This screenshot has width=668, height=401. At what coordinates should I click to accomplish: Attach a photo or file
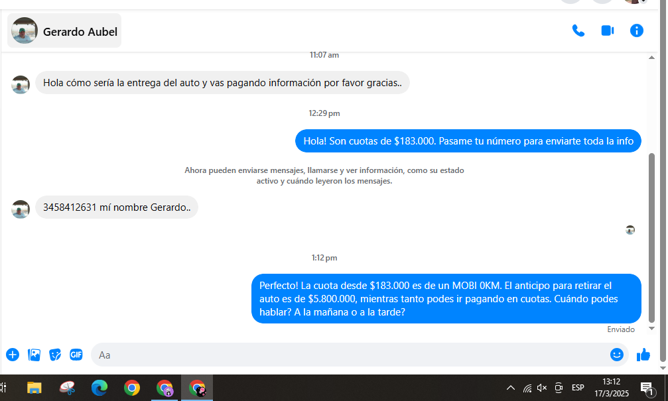[x=34, y=355]
